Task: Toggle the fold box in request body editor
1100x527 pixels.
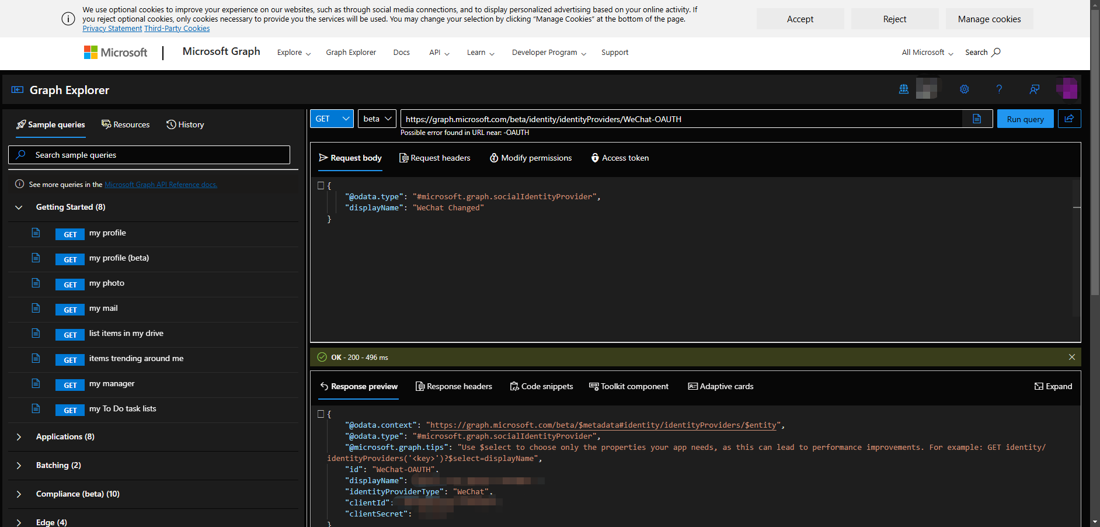Action: [x=321, y=185]
